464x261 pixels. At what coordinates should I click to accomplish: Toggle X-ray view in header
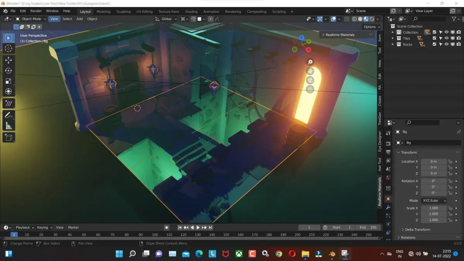[x=346, y=19]
